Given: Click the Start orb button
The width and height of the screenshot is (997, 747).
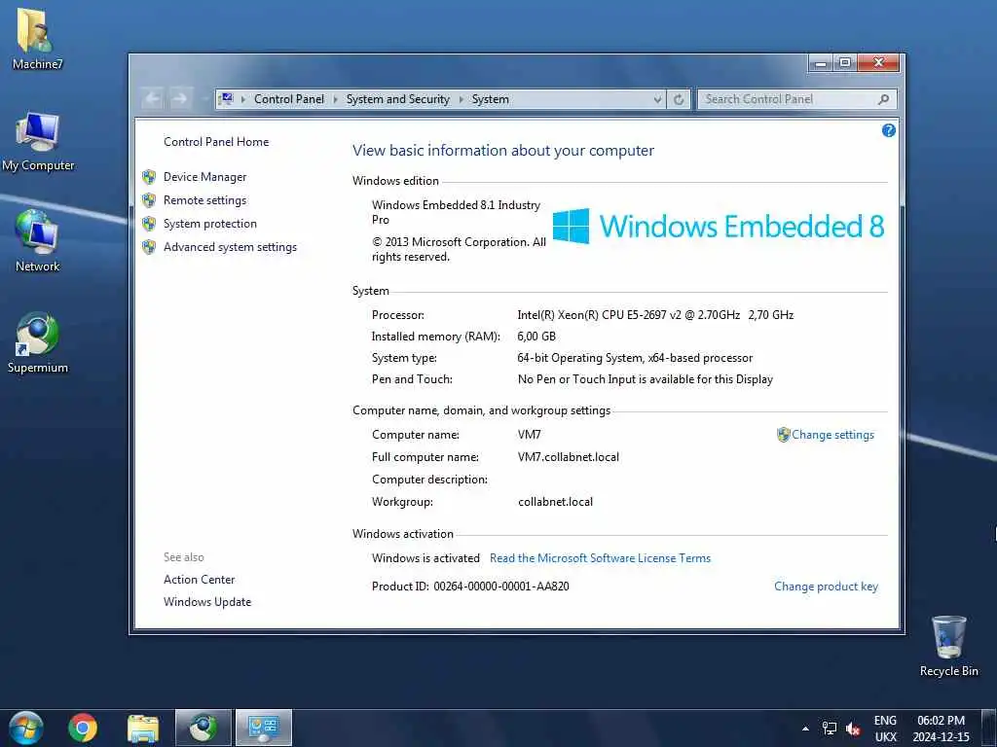Looking at the screenshot, I should (25, 728).
